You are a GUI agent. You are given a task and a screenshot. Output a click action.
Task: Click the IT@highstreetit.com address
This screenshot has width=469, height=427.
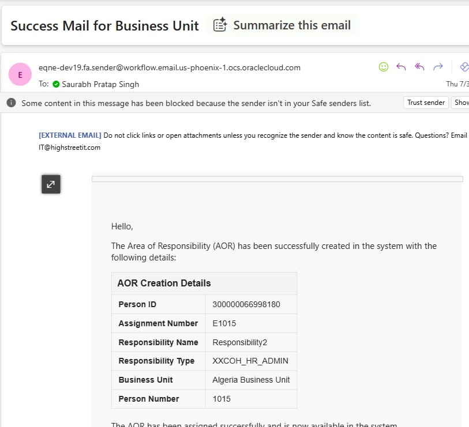tap(69, 148)
